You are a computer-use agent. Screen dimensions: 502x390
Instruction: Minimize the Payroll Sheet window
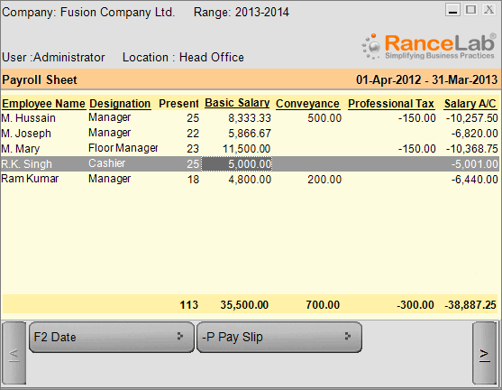tap(452, 10)
